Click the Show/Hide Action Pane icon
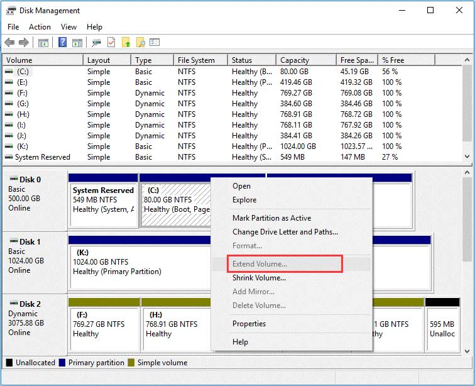Viewport: 475px width, 386px height. click(76, 43)
